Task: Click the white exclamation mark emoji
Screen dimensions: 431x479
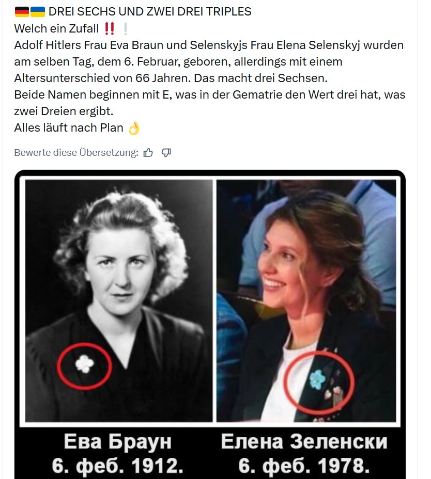Action: point(126,29)
